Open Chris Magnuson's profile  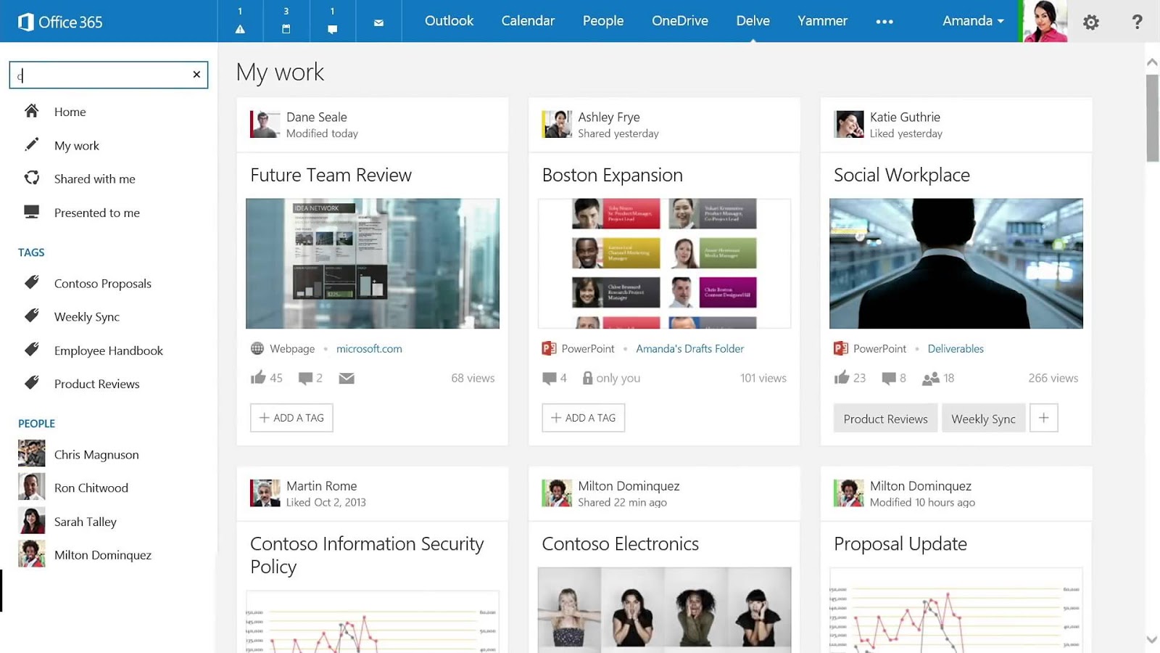96,455
